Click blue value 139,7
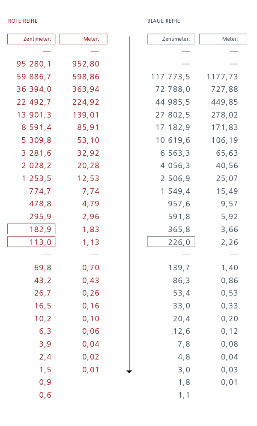 tap(179, 268)
